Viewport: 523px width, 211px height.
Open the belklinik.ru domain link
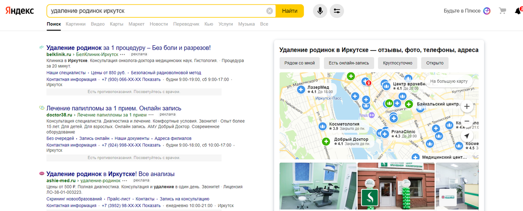tap(59, 54)
